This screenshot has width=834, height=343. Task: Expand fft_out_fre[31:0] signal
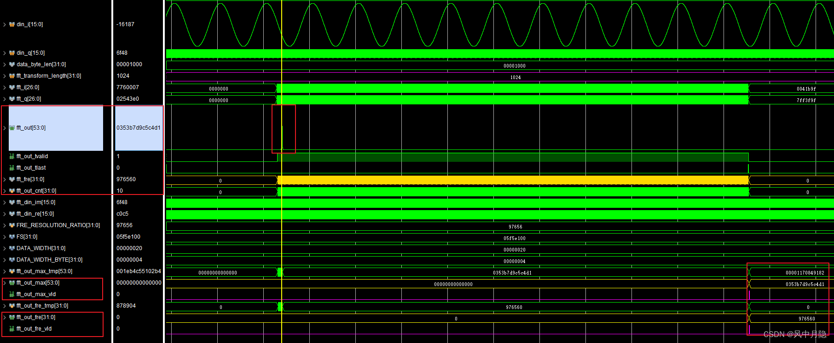5,317
